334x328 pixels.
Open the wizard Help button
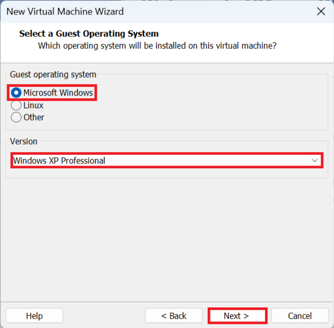point(34,315)
